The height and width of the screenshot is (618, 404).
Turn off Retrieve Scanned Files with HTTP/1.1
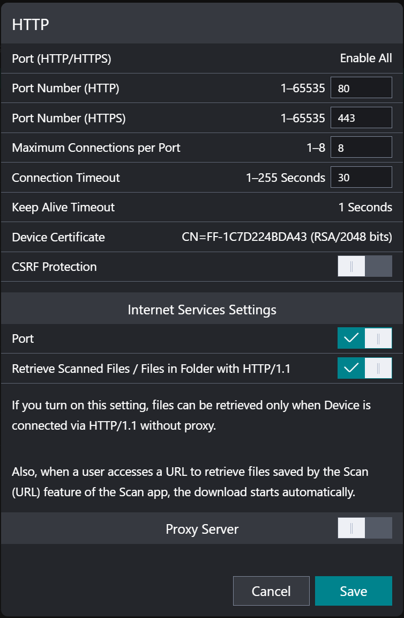point(364,368)
